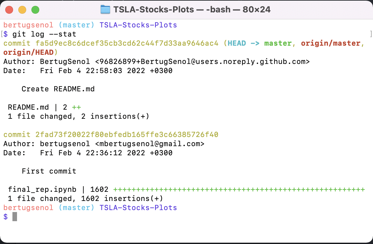
Task: Click the green '++' insertion marks for README.md
Action: click(76, 107)
